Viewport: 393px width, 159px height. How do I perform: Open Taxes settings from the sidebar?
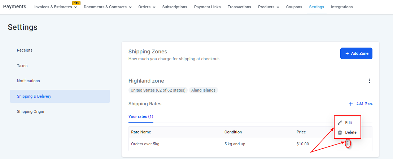click(x=22, y=66)
